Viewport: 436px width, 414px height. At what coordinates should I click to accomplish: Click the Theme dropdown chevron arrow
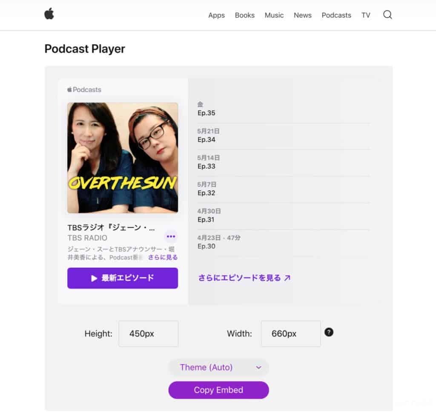(258, 368)
